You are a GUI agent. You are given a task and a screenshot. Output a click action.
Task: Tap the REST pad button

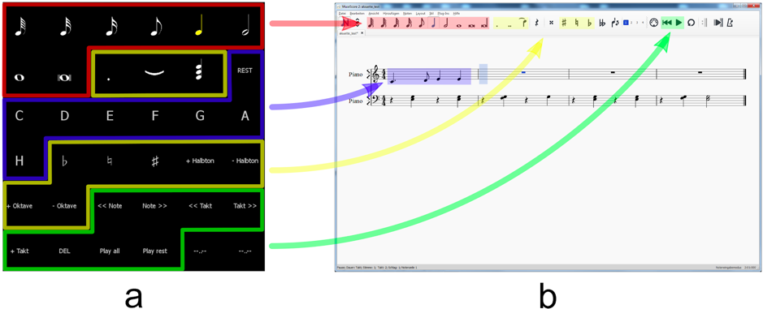point(245,70)
